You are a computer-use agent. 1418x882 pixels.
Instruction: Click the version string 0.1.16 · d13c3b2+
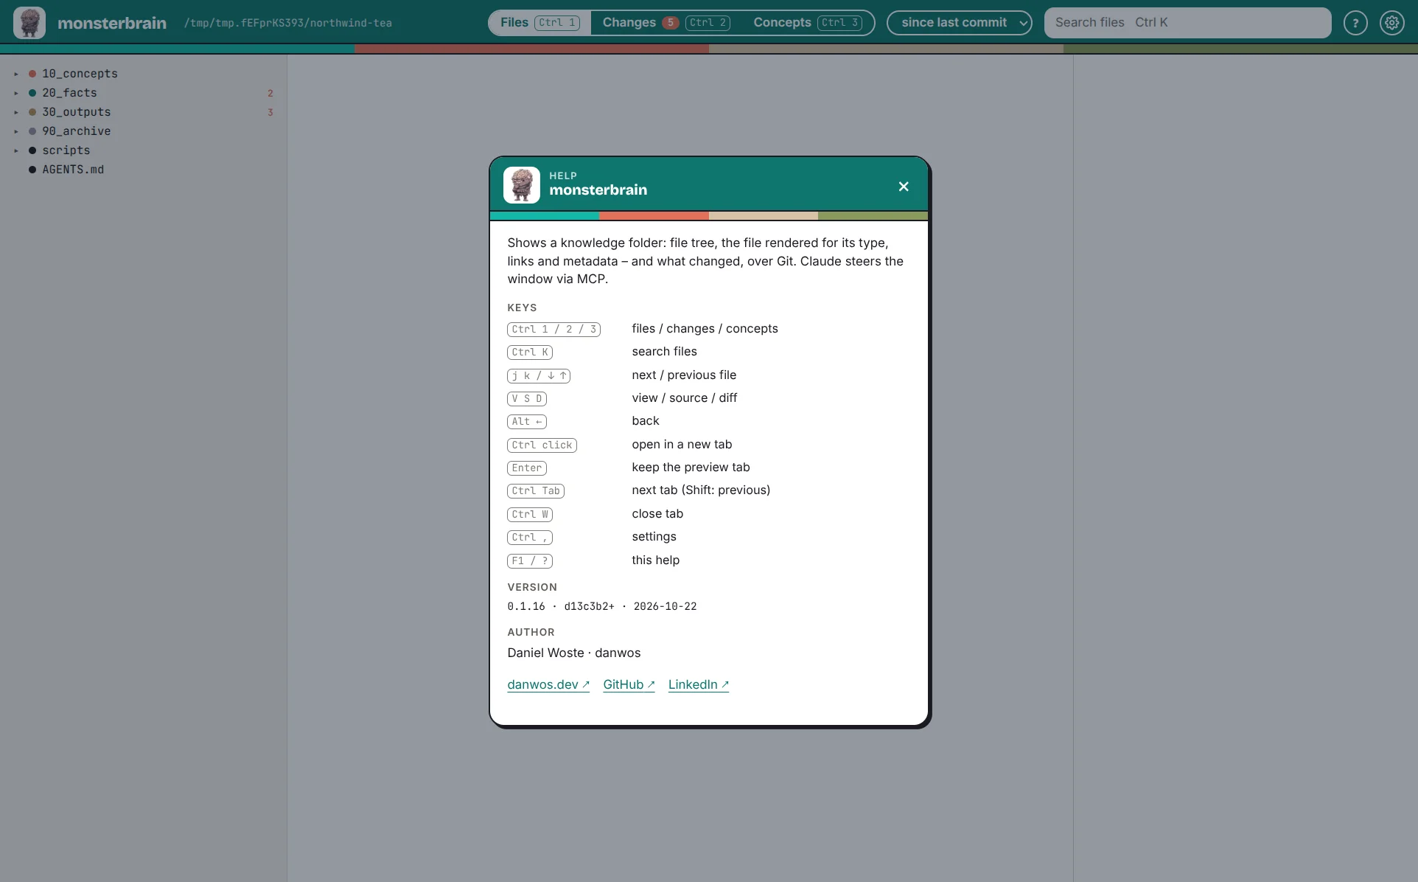[x=561, y=606]
